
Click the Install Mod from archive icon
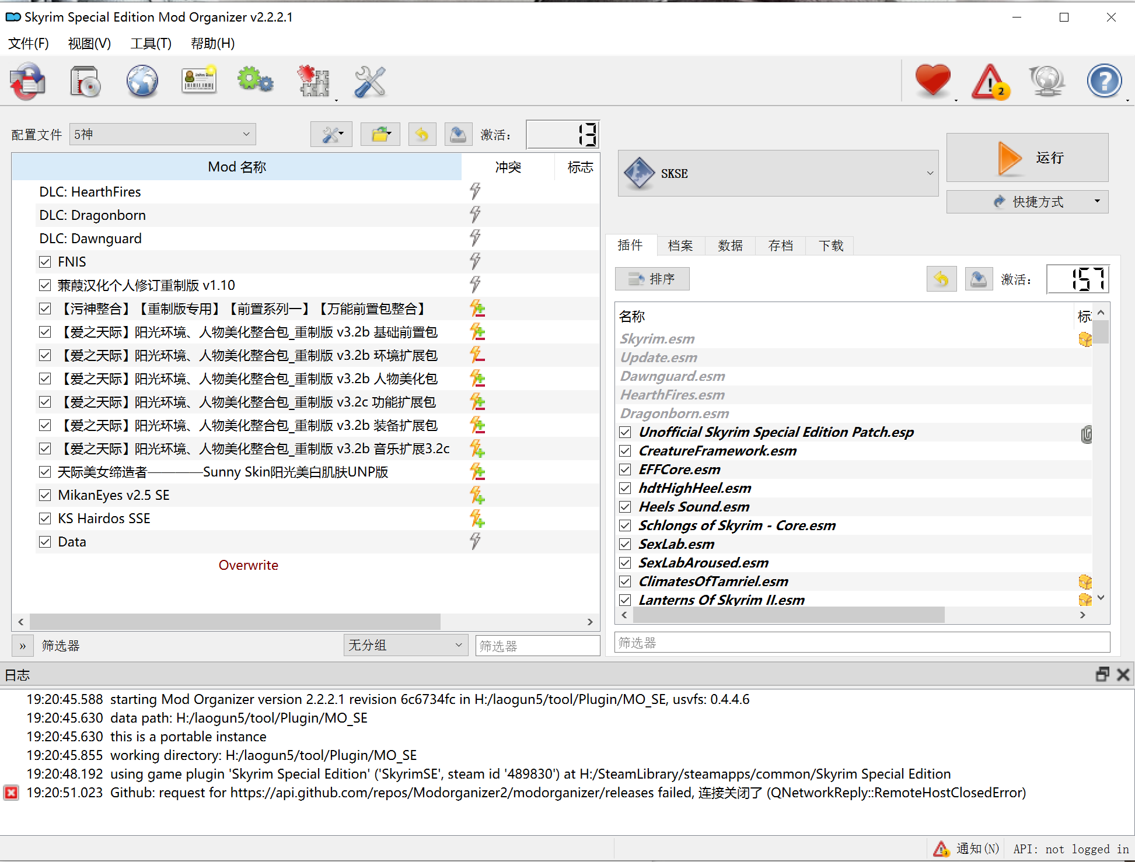pyautogui.click(x=85, y=81)
